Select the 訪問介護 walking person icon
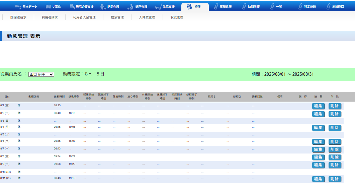The width and height of the screenshot is (355, 184). click(103, 7)
